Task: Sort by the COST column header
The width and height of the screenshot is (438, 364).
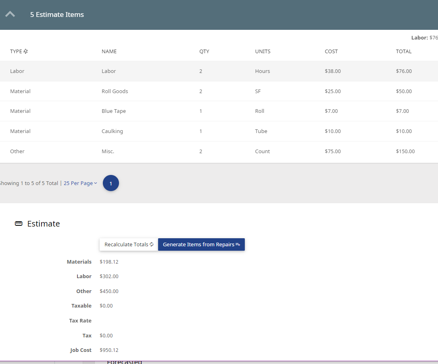Action: pos(331,51)
